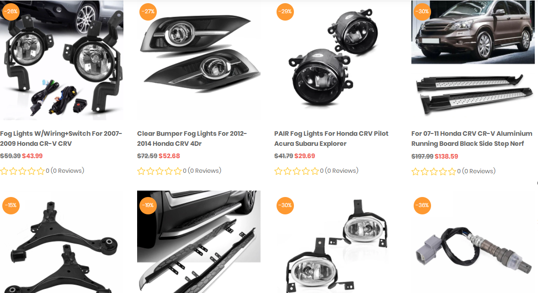Open Clear Bumper Fog Lights 2012-2014 link

(x=192, y=138)
